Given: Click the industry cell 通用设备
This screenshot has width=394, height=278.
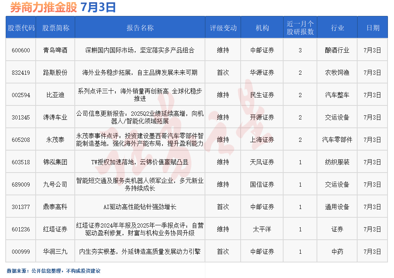Looking at the screenshot, I should coord(337,207).
